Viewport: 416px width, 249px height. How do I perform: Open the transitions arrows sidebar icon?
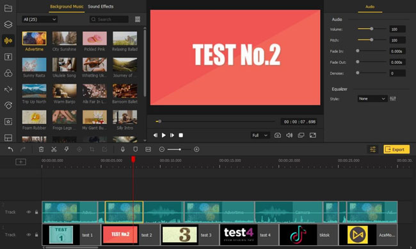pyautogui.click(x=8, y=89)
